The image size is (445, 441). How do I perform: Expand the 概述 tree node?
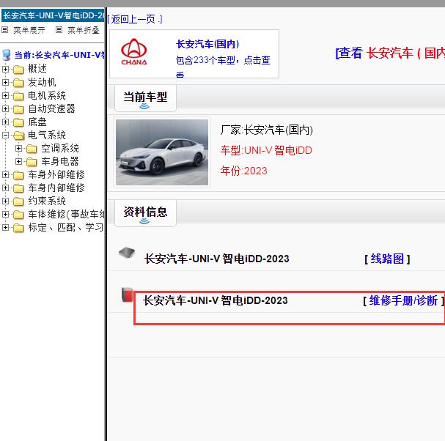(5, 69)
